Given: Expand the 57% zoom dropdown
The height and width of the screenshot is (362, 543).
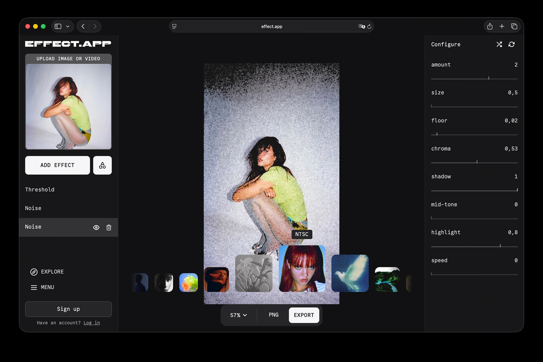Looking at the screenshot, I should click(x=239, y=315).
